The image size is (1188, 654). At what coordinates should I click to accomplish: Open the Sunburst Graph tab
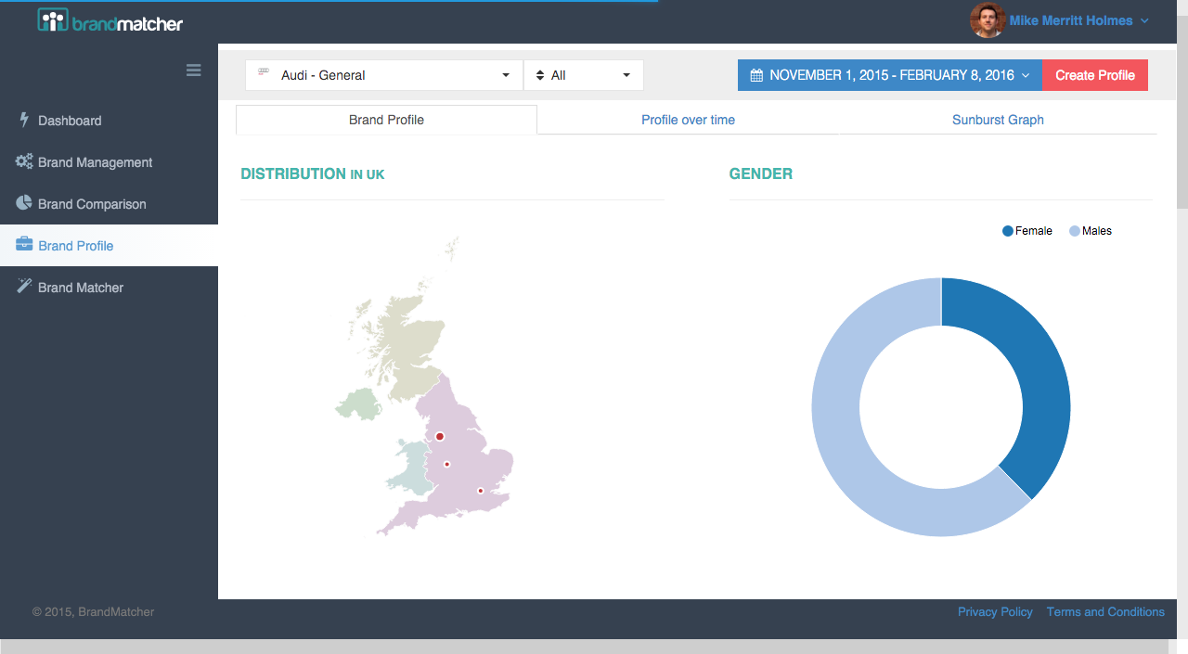pos(998,120)
